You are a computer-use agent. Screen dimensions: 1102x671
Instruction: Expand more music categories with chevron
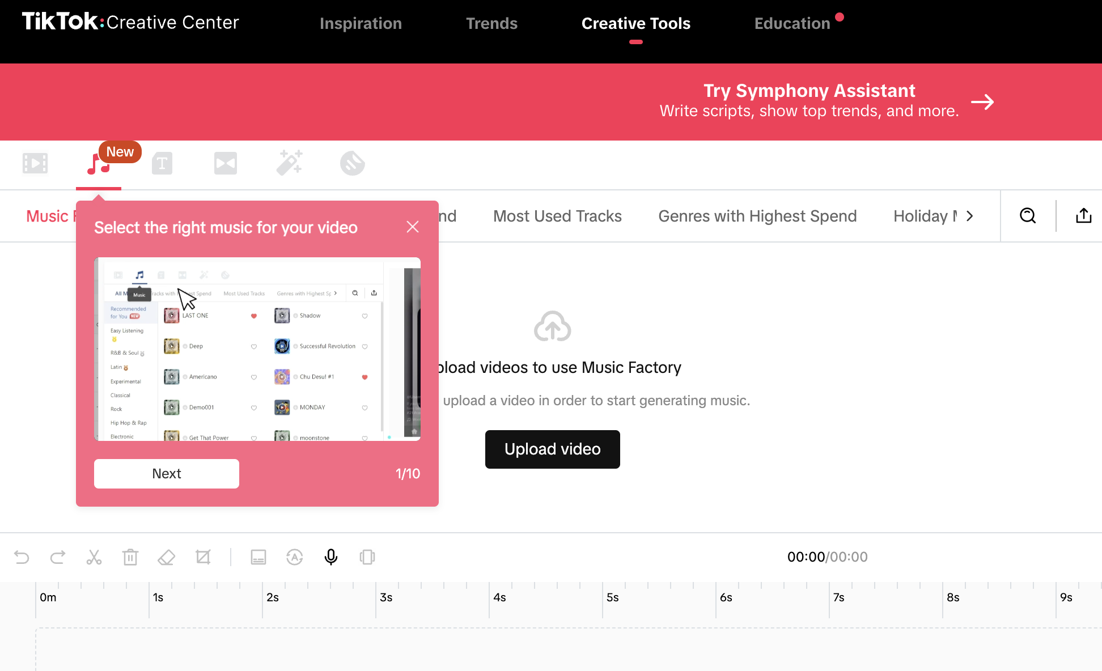pyautogui.click(x=970, y=216)
